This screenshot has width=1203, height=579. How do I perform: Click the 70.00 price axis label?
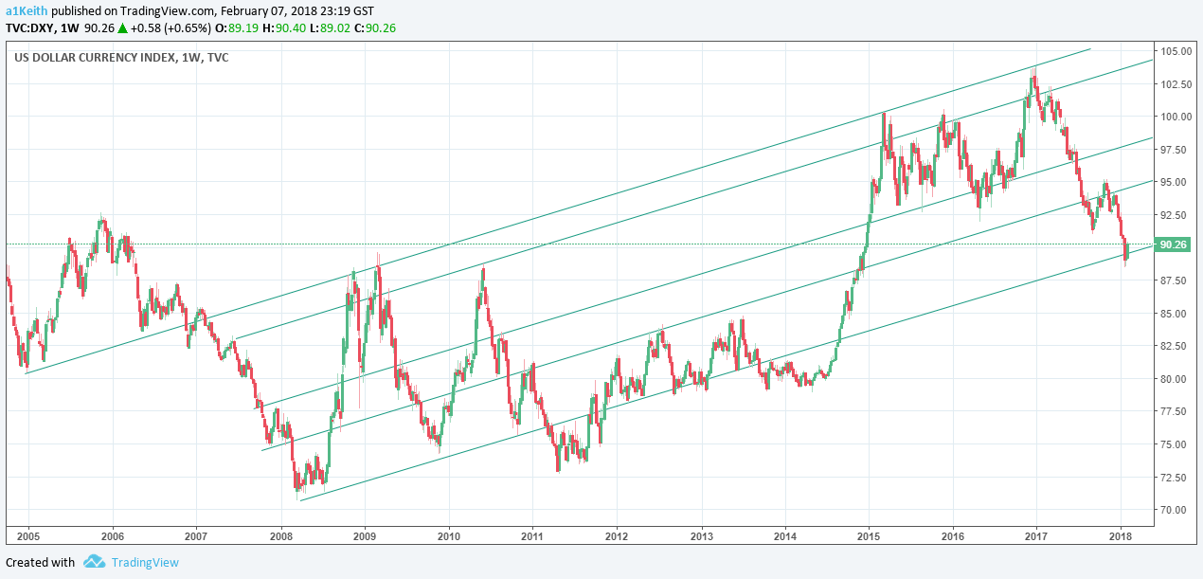point(1173,510)
